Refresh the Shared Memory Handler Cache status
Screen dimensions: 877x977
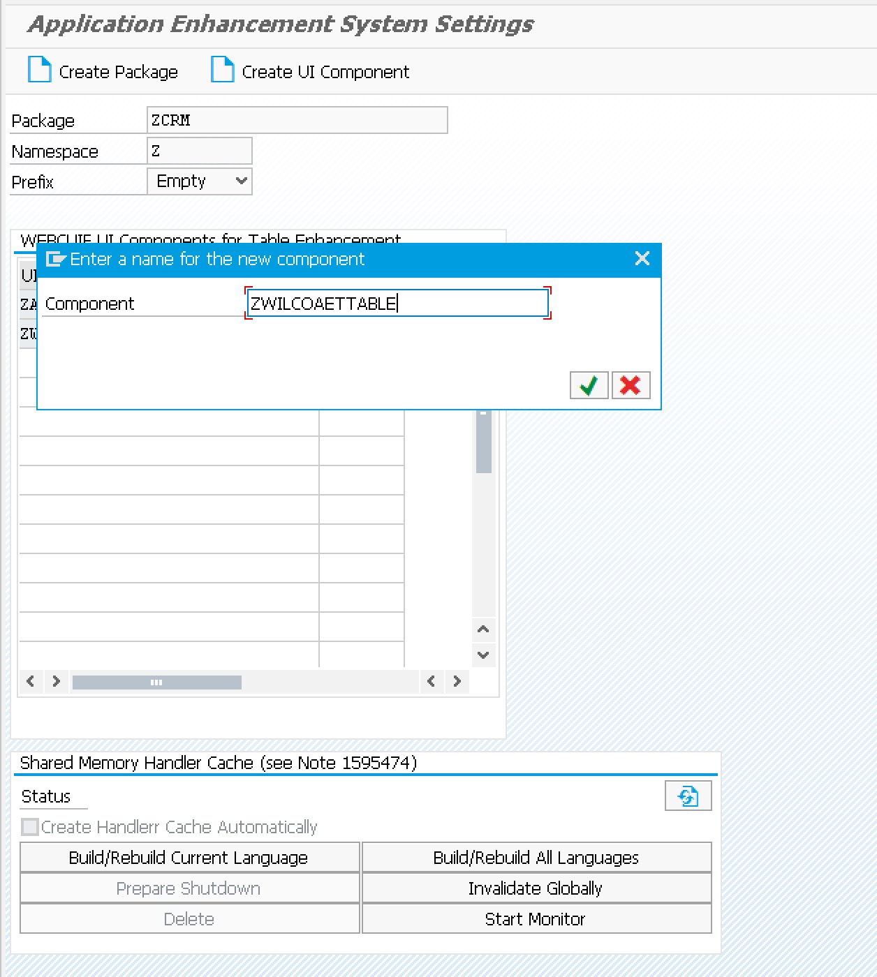[x=688, y=796]
